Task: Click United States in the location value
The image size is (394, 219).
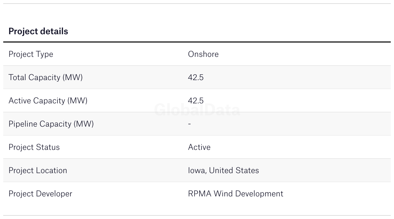Action: [x=234, y=171]
